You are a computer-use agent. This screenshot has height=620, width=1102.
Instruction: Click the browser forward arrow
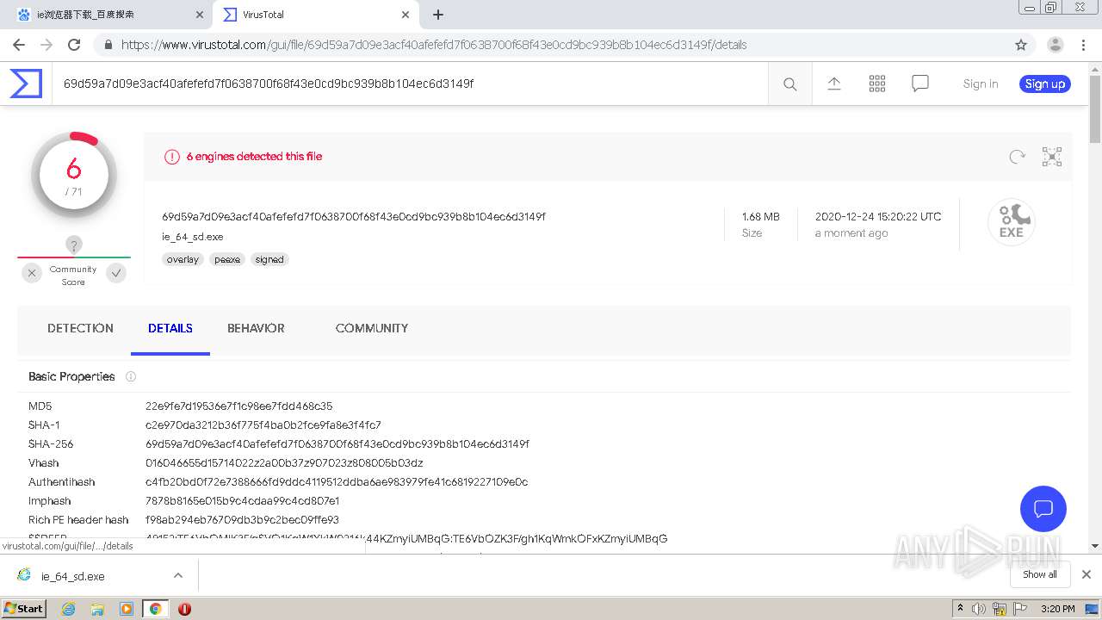(x=46, y=45)
